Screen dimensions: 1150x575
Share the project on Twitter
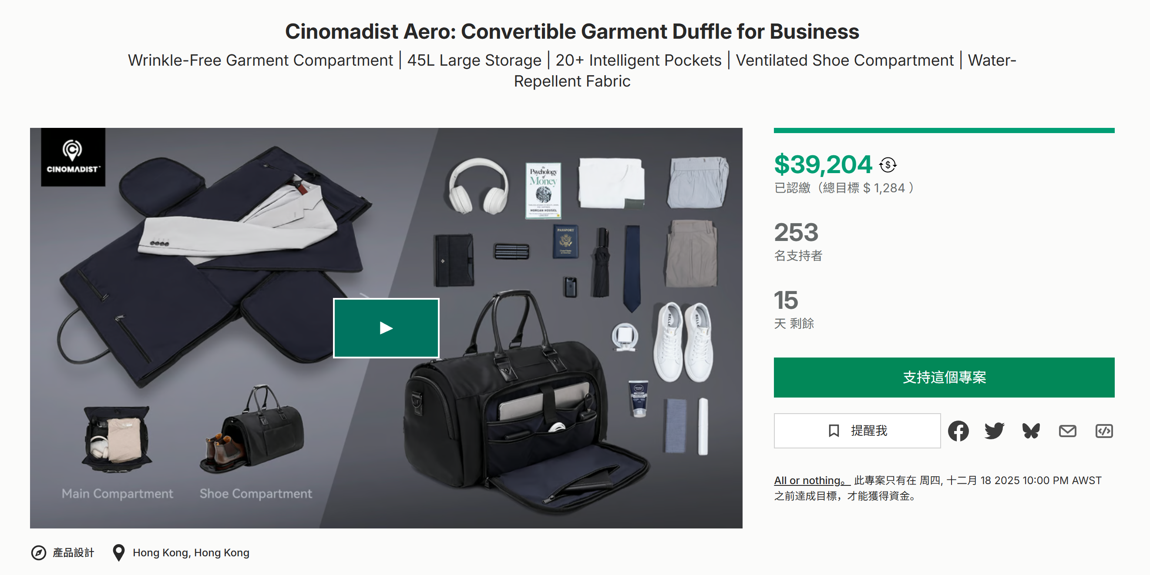(x=995, y=431)
